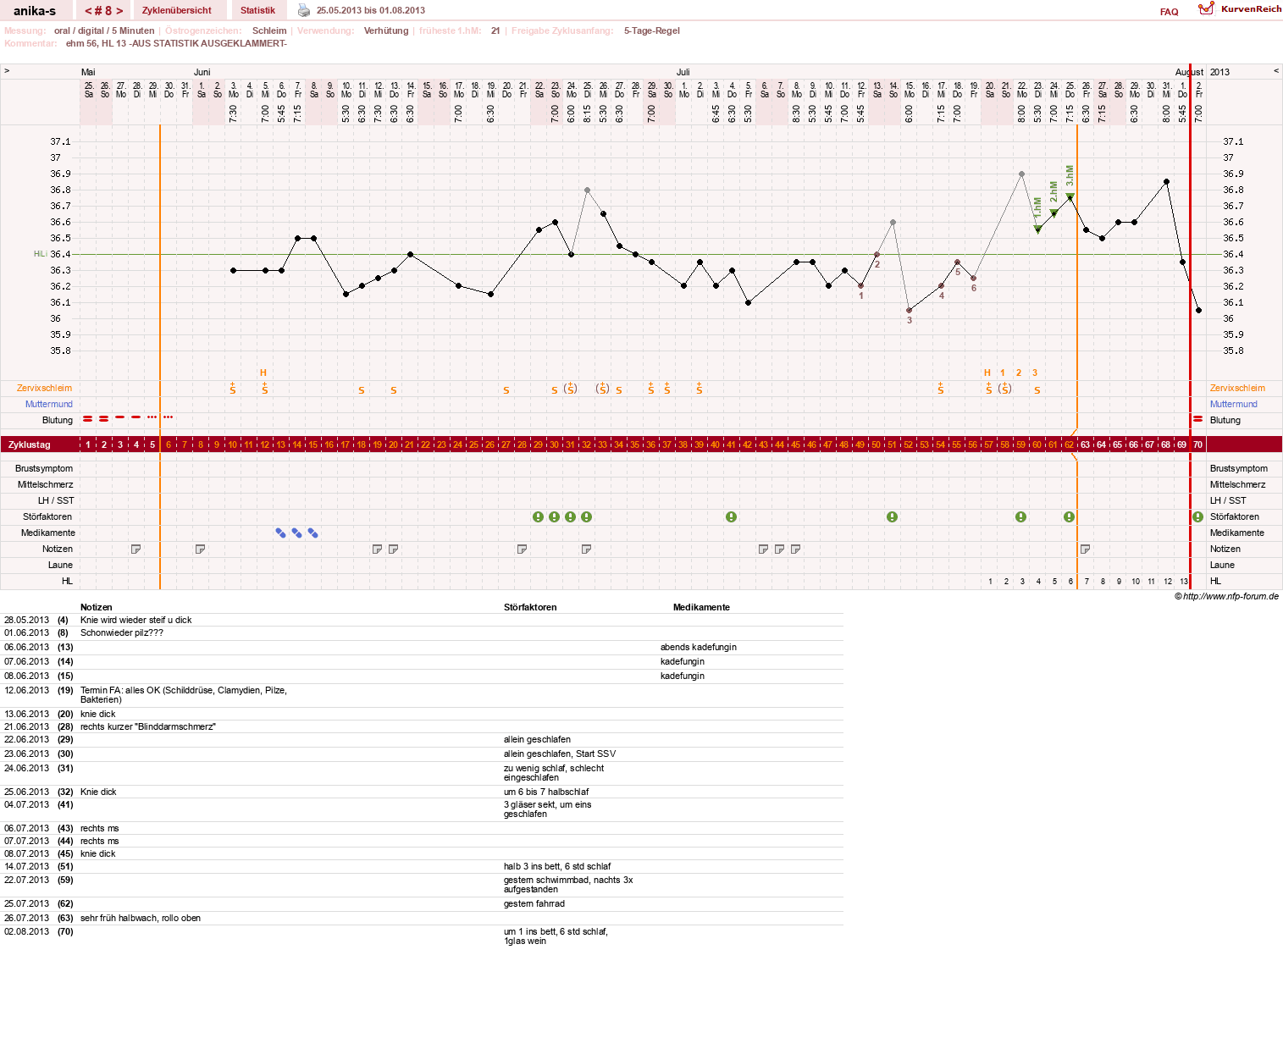Click note 'sehr früh halbwach, rollo oben'
Image resolution: width=1283 pixels, height=1038 pixels.
coord(141,918)
